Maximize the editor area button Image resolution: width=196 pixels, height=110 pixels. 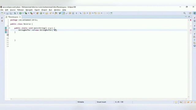coord(189,16)
